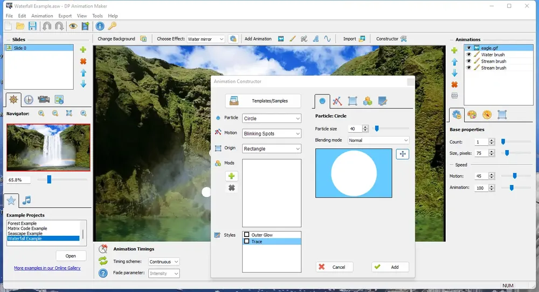Click the Save project floppy disk icon
The height and width of the screenshot is (292, 539).
[32, 26]
